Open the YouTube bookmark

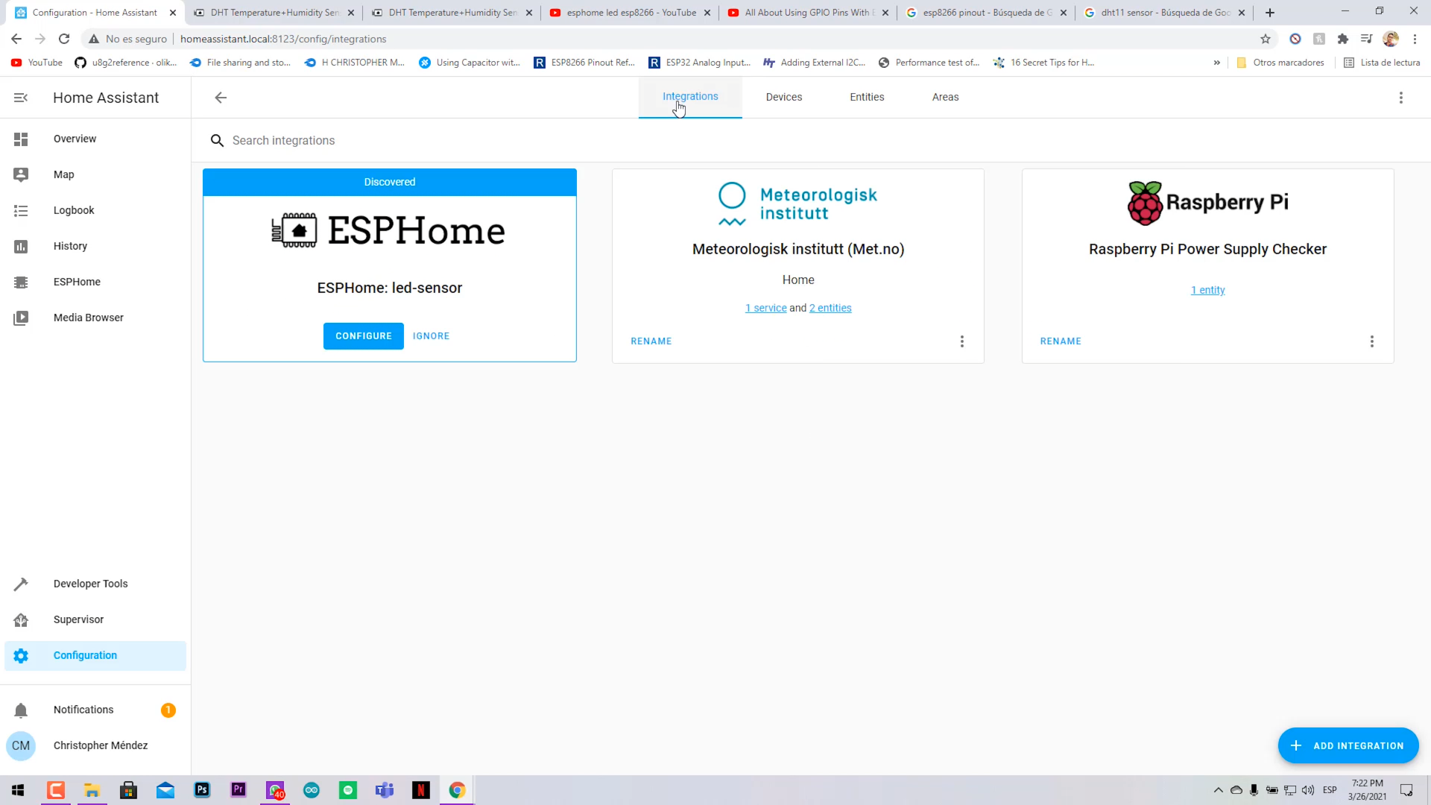pyautogui.click(x=37, y=63)
